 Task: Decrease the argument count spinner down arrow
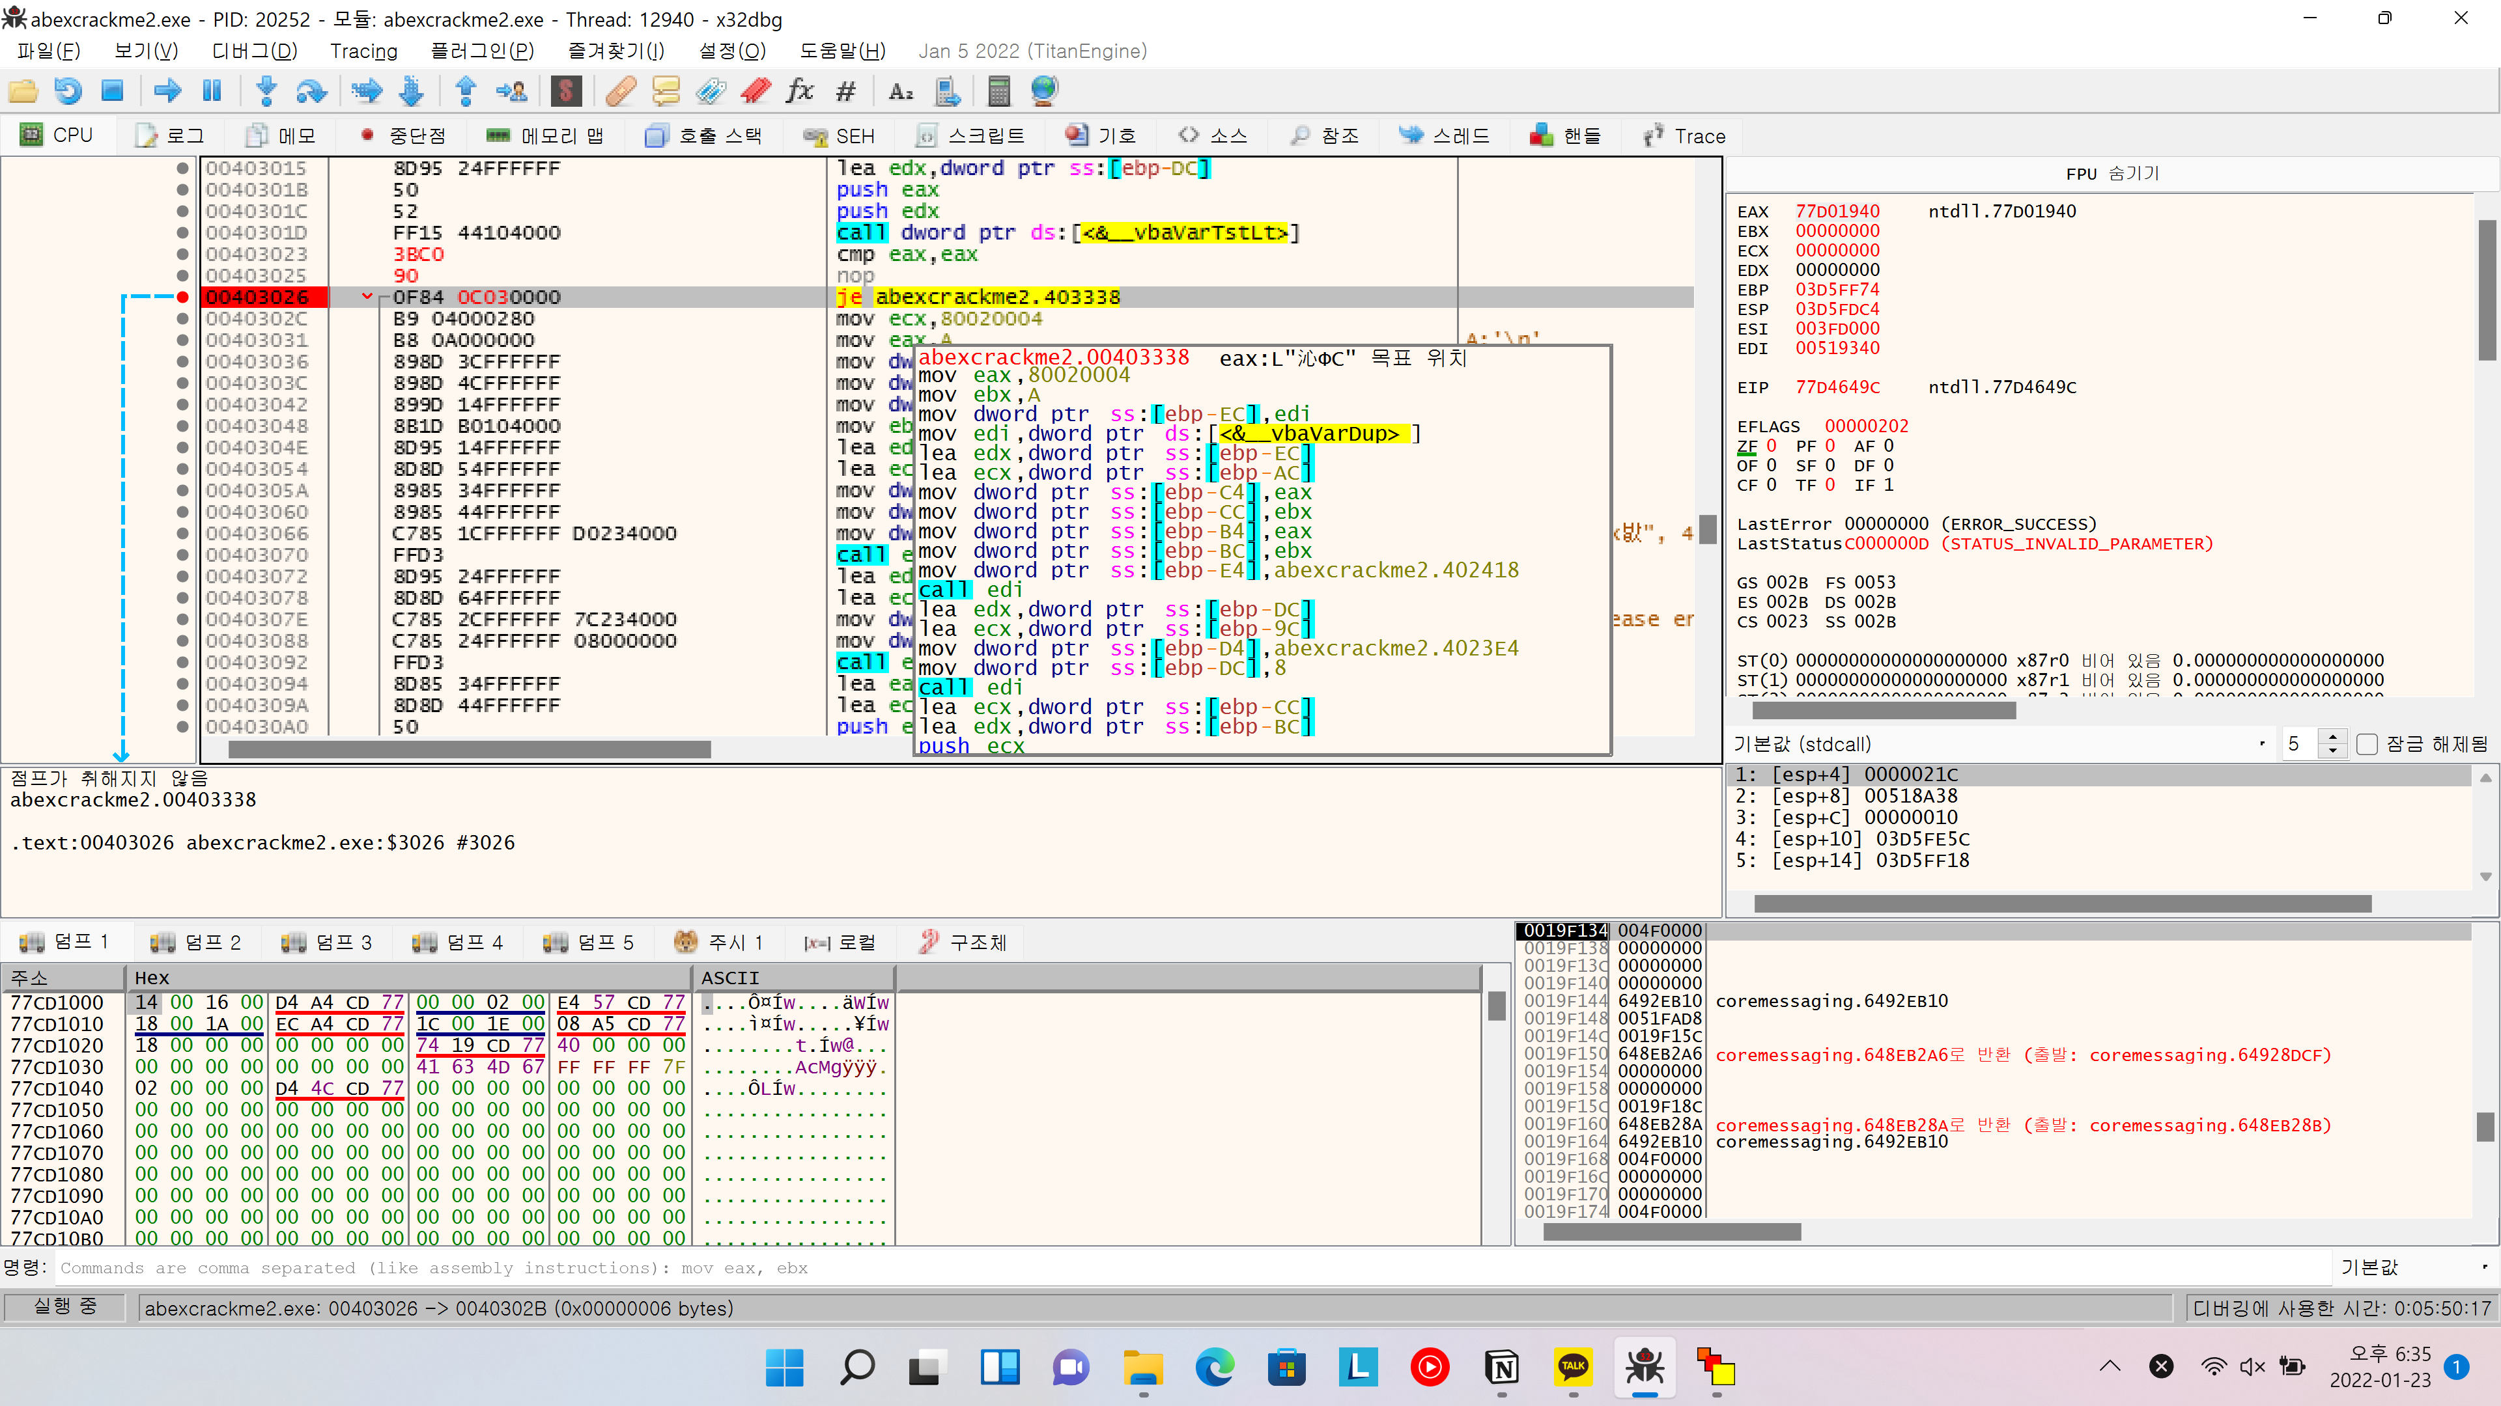point(2334,751)
